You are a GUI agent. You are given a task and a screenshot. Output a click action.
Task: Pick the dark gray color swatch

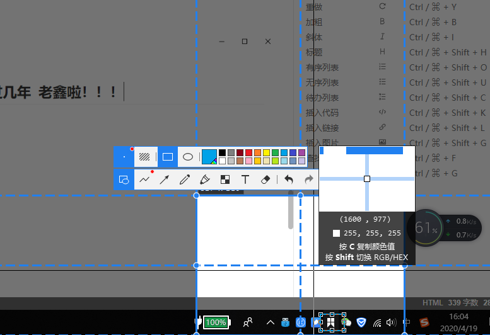231,152
